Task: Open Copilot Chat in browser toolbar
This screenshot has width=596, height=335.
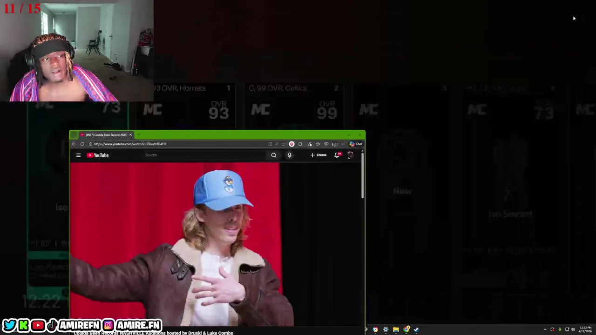Action: [356, 144]
